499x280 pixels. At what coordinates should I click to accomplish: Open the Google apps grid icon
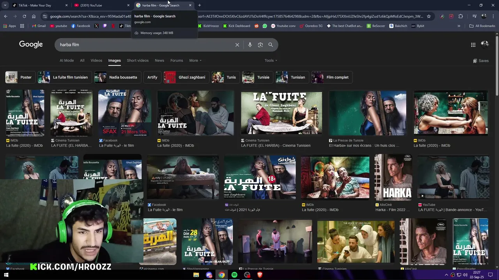473,45
